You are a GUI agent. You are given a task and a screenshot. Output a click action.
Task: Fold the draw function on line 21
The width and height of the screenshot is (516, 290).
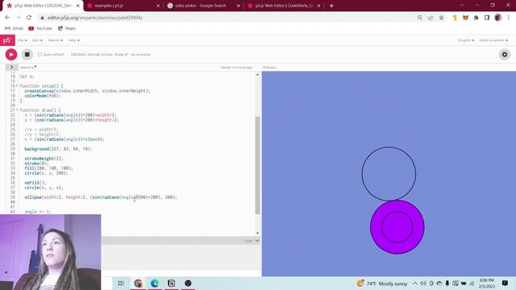pyautogui.click(x=17, y=110)
